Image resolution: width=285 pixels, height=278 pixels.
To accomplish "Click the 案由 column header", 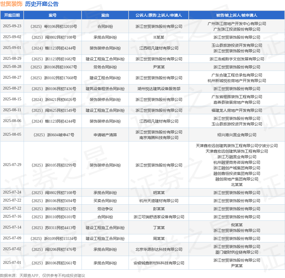I will (105, 15).
